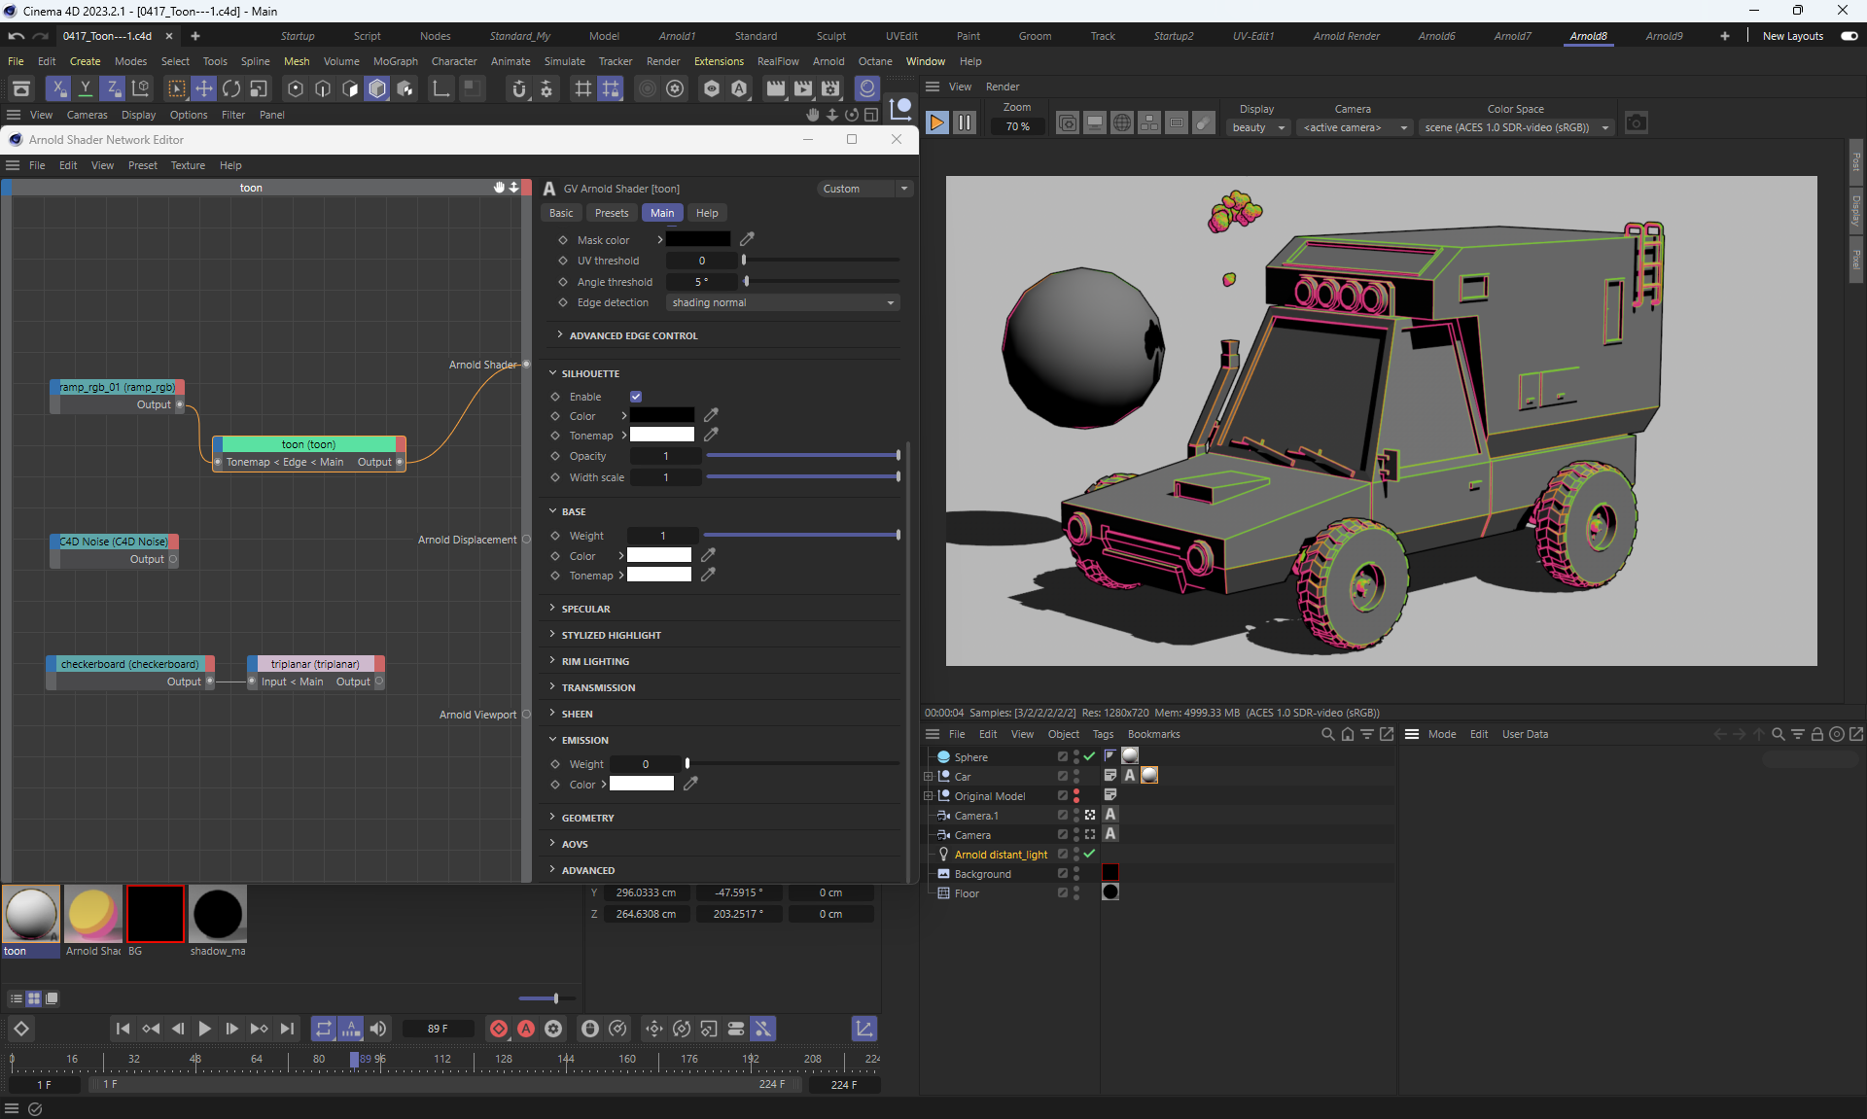Click the record keyframe button in timeline

pos(499,1029)
